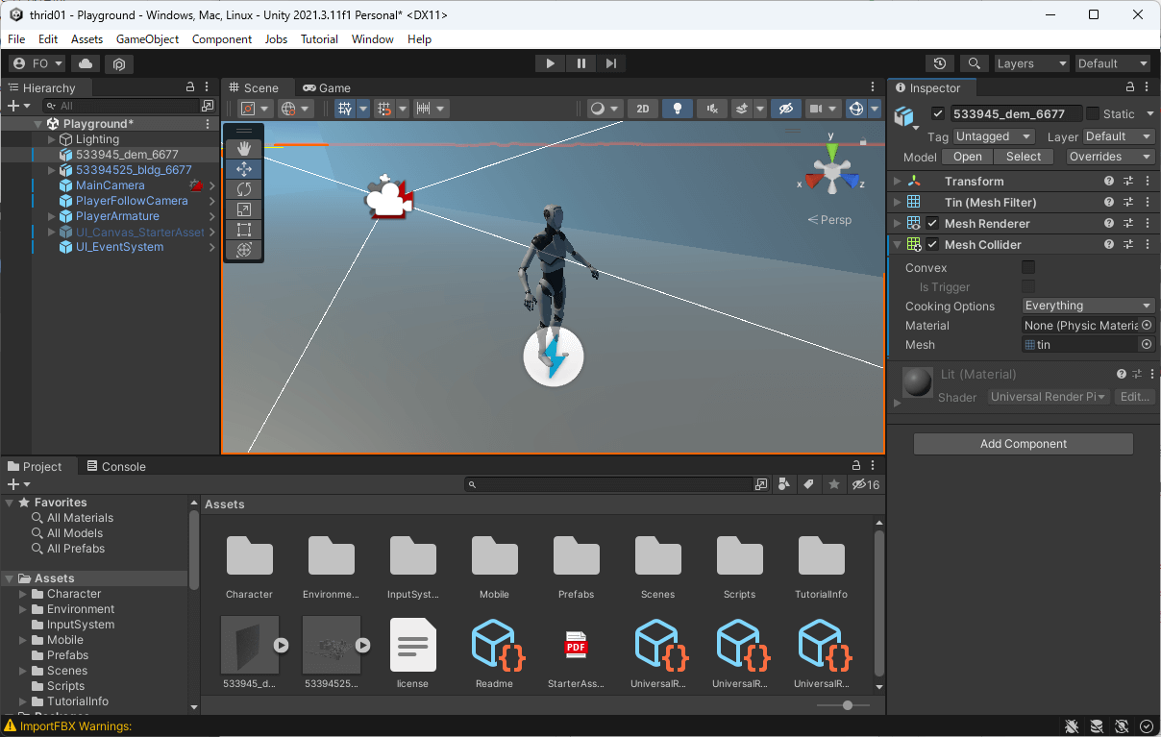
Task: Open the Component menu
Action: [x=222, y=39]
